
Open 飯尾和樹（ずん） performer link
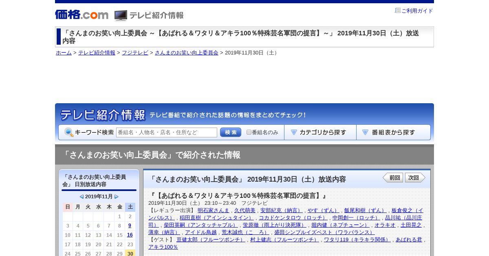coord(366,210)
